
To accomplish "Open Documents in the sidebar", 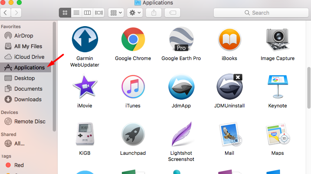I will point(26,89).
